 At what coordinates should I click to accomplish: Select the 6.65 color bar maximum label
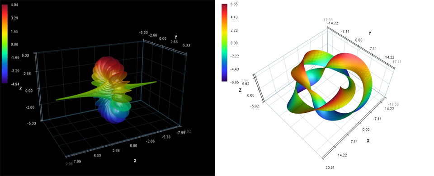pos(234,4)
